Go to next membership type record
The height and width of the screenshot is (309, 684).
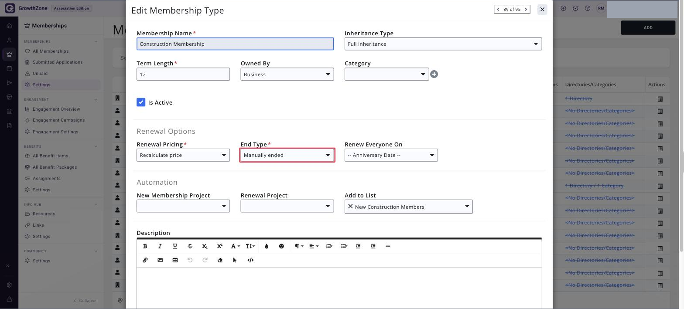pyautogui.click(x=526, y=9)
